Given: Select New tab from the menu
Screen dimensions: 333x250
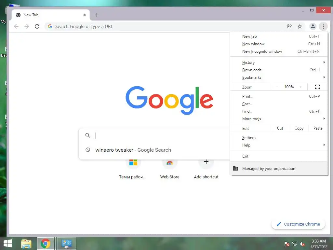Looking at the screenshot, I should 279,36.
